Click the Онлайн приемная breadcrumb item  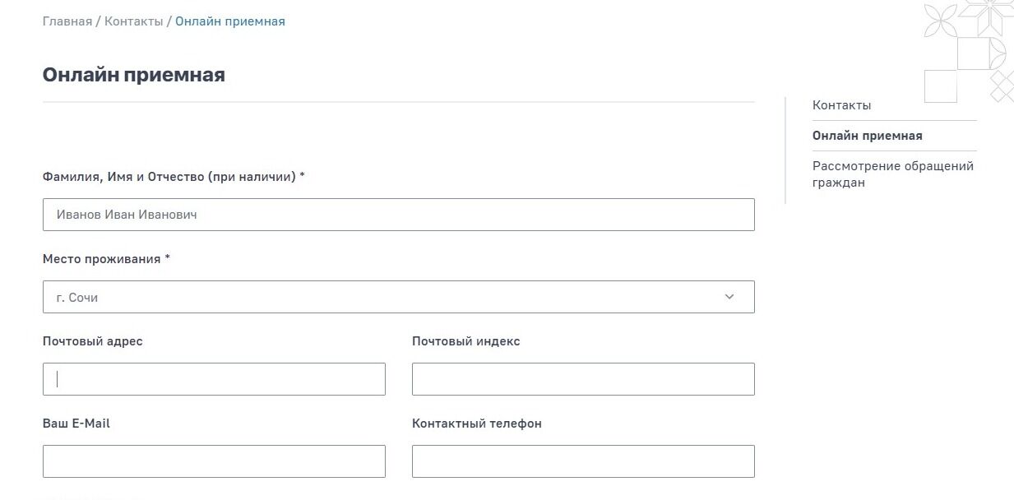(x=230, y=21)
